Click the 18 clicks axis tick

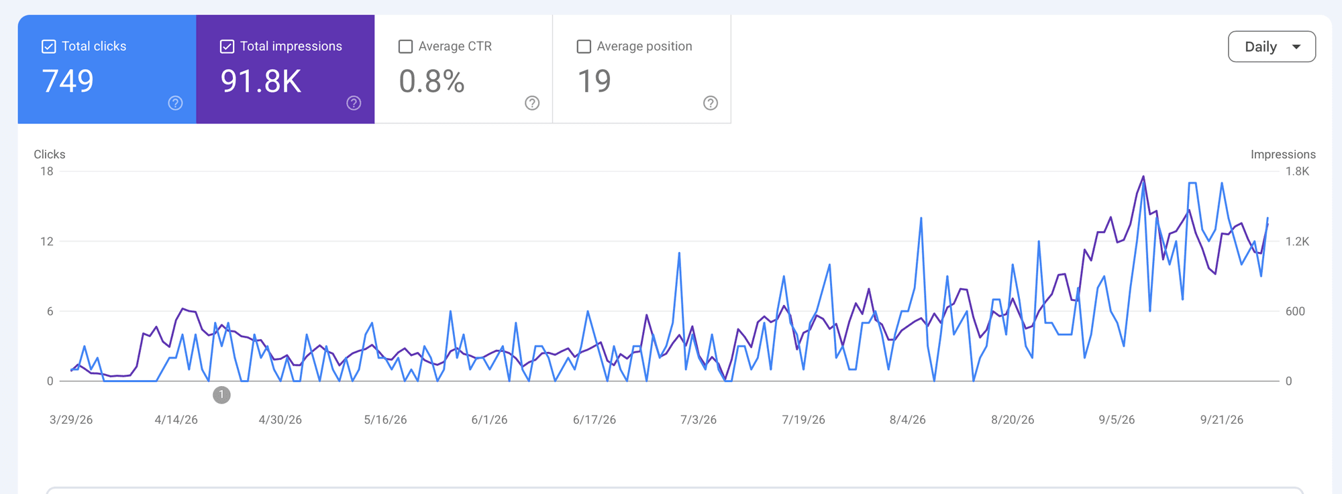[47, 172]
